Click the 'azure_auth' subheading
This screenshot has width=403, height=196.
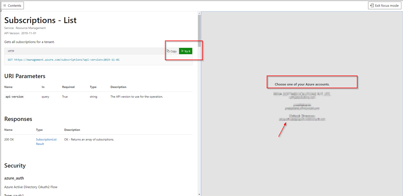(x=14, y=178)
